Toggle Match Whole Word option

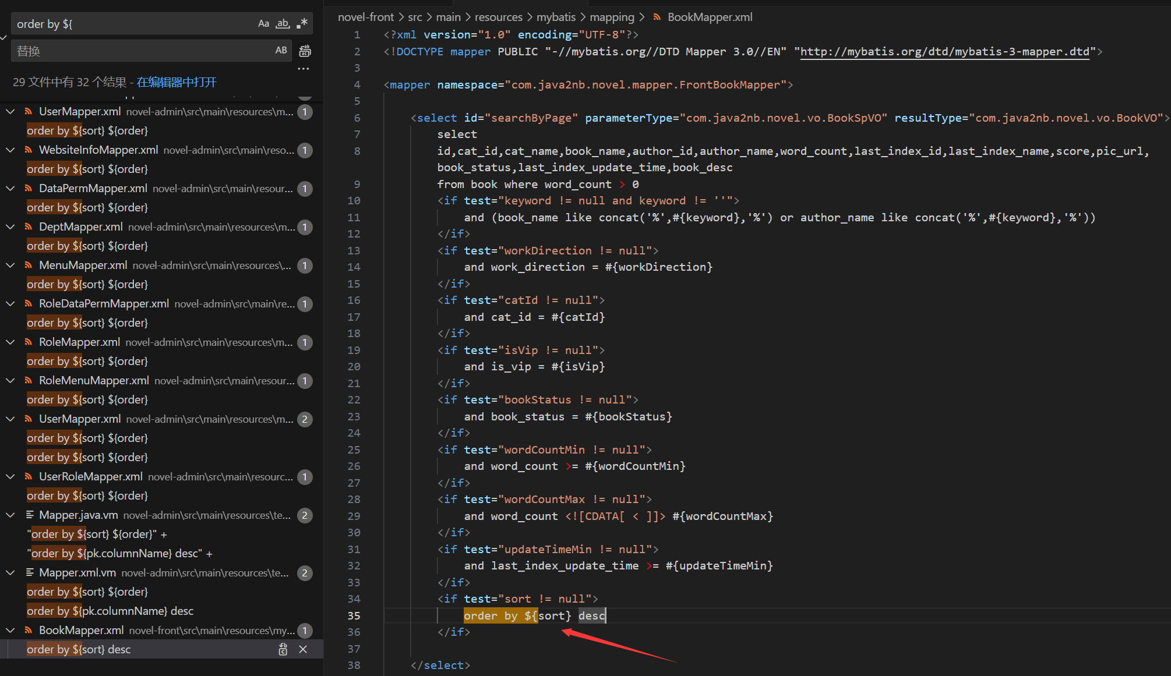coord(283,24)
